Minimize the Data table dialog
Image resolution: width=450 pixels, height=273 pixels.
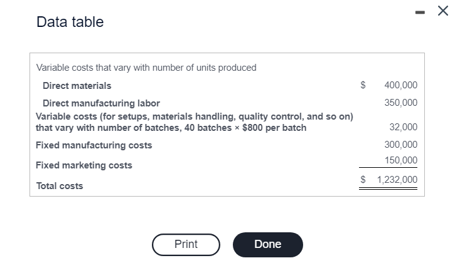click(418, 13)
